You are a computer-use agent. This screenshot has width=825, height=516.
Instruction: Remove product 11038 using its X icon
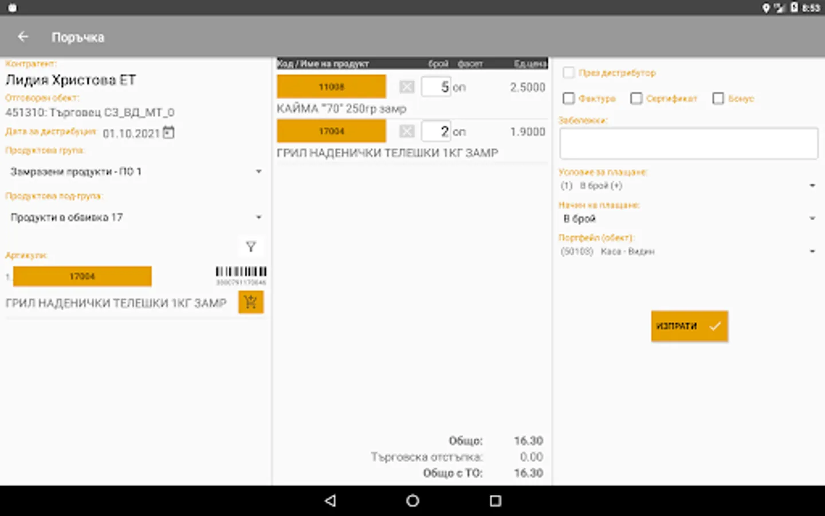[406, 87]
